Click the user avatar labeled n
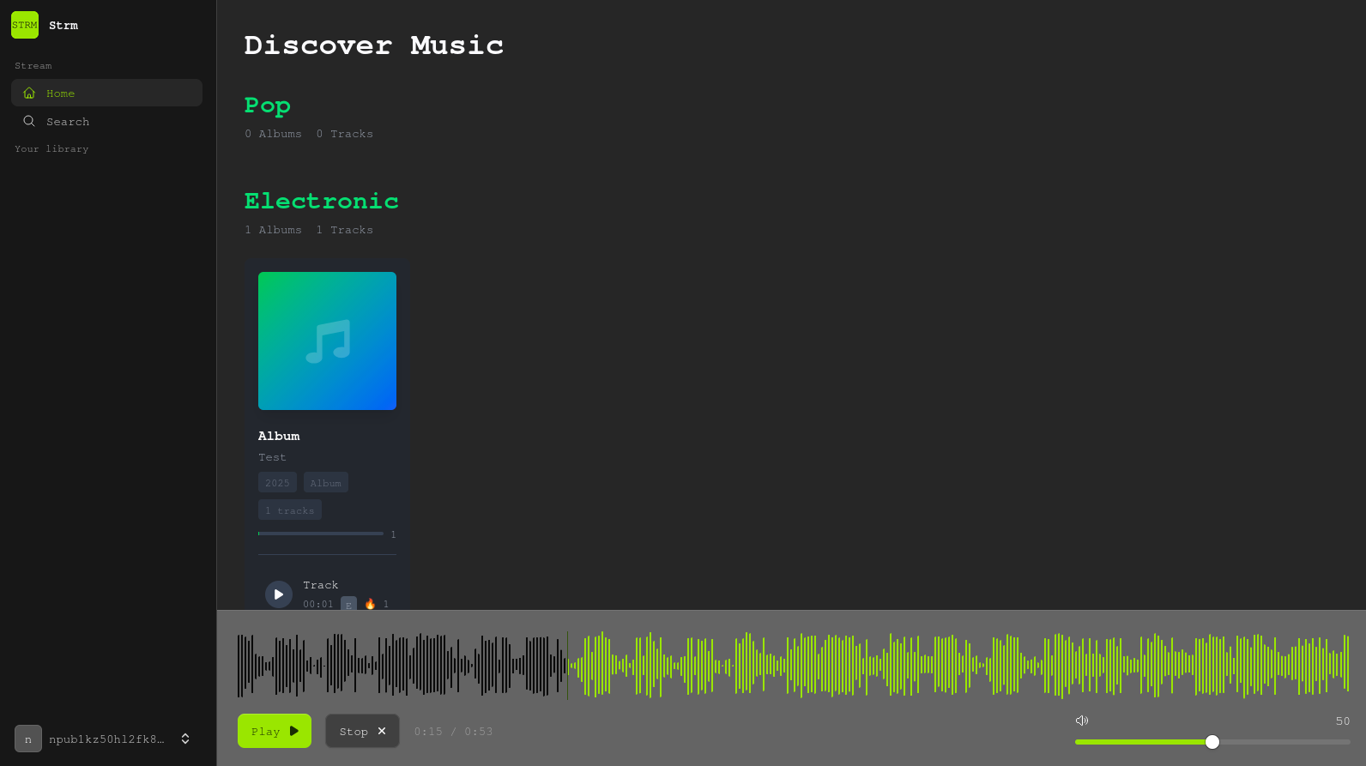 (28, 739)
